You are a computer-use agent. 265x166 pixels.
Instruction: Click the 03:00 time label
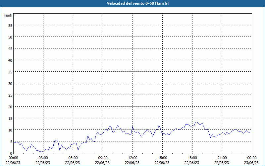click(43, 158)
